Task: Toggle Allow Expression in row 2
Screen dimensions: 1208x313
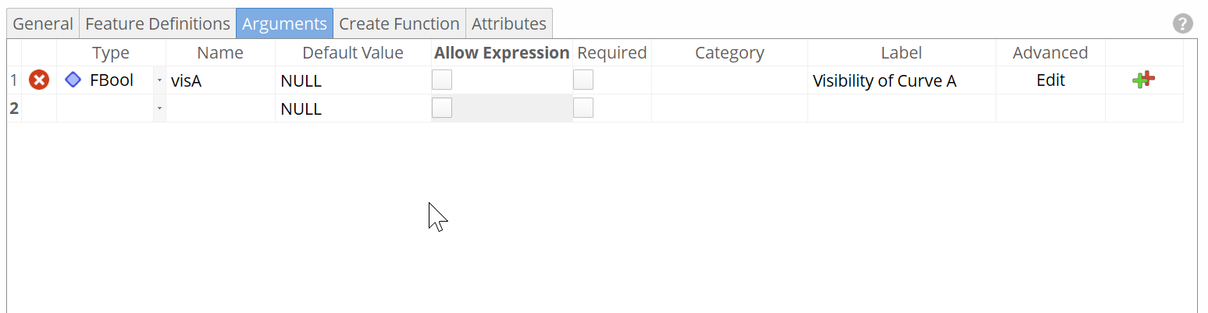Action: (442, 108)
